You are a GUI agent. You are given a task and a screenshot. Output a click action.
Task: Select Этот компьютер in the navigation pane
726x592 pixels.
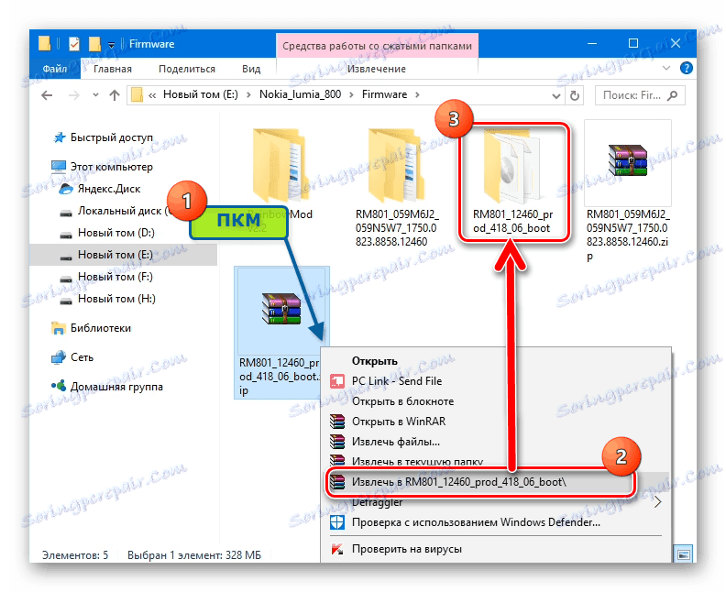coord(112,167)
